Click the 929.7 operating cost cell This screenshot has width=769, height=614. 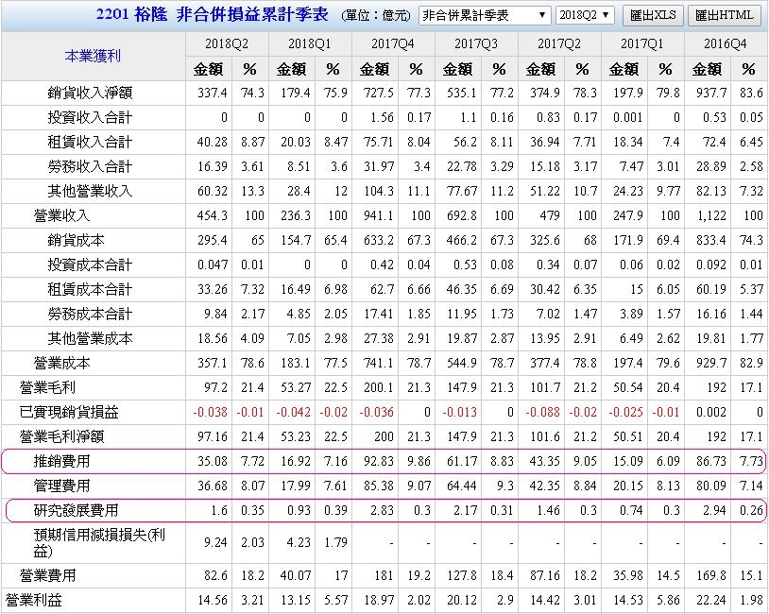(711, 363)
